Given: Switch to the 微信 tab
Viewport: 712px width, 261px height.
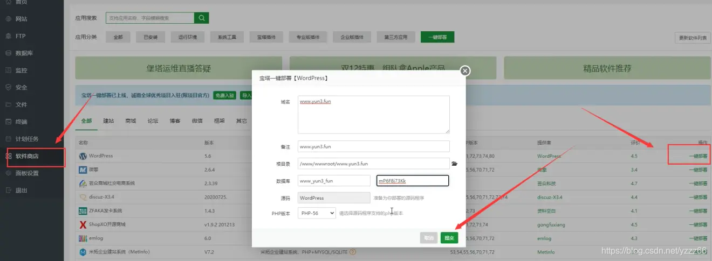Looking at the screenshot, I should click(x=197, y=121).
